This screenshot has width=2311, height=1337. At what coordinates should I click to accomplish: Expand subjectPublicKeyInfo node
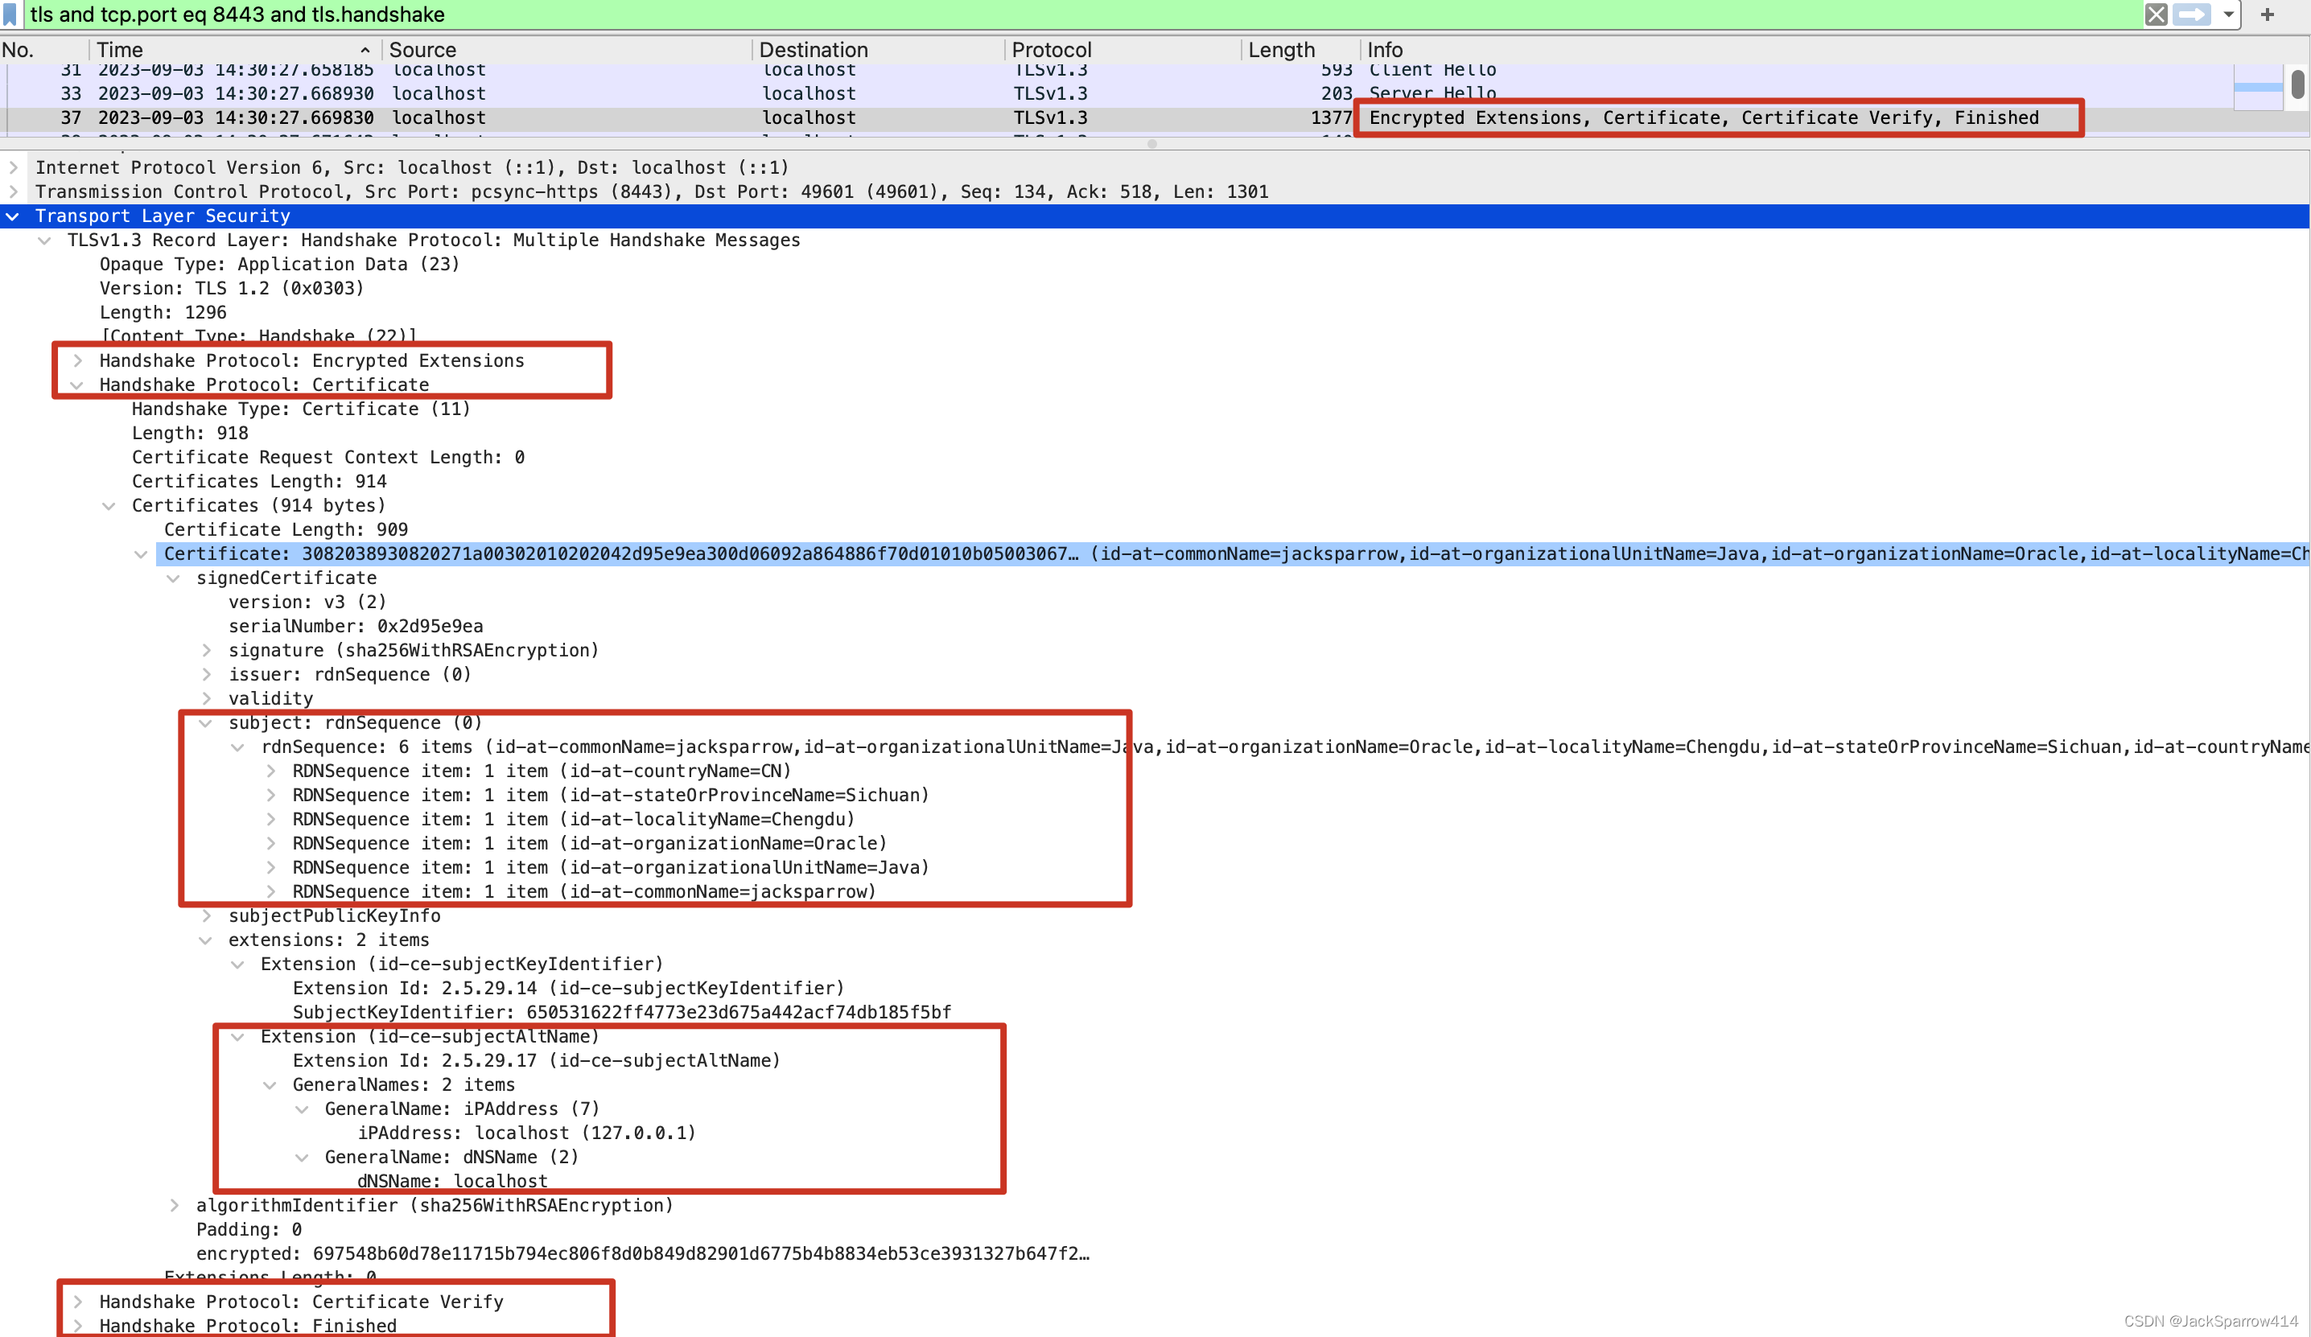[206, 916]
